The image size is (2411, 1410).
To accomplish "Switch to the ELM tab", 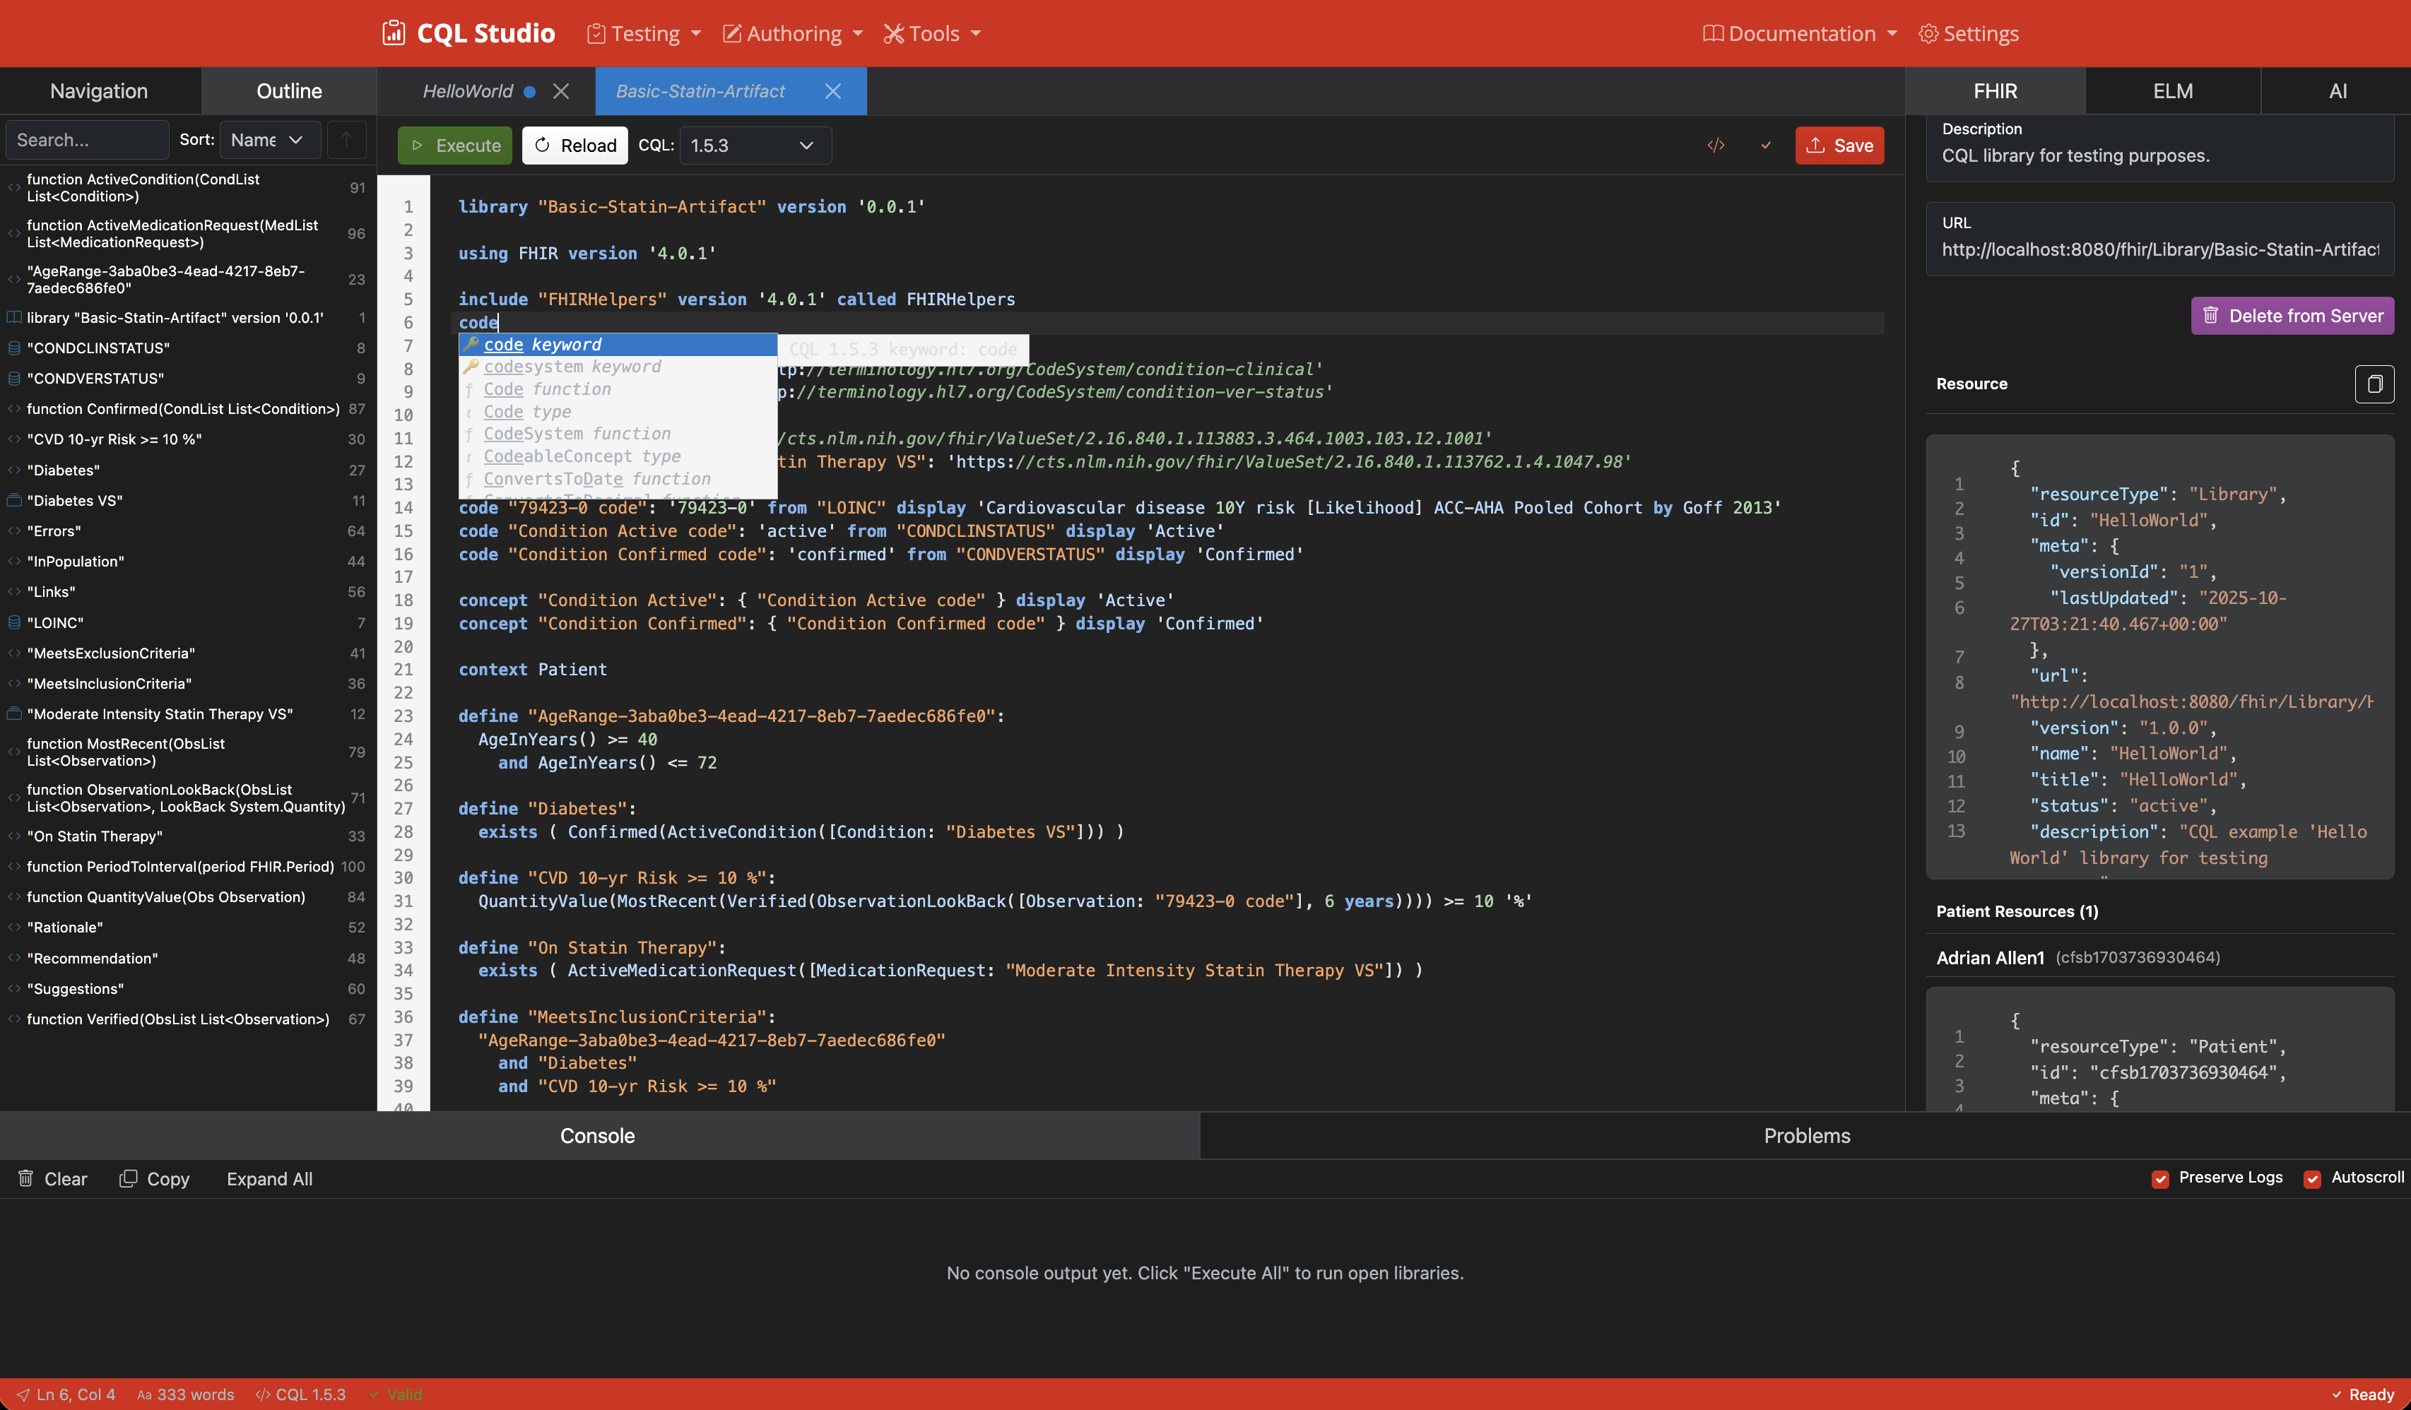I will coord(2172,91).
